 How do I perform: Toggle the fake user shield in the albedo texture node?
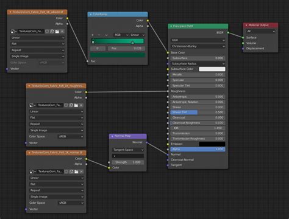[x=47, y=32]
